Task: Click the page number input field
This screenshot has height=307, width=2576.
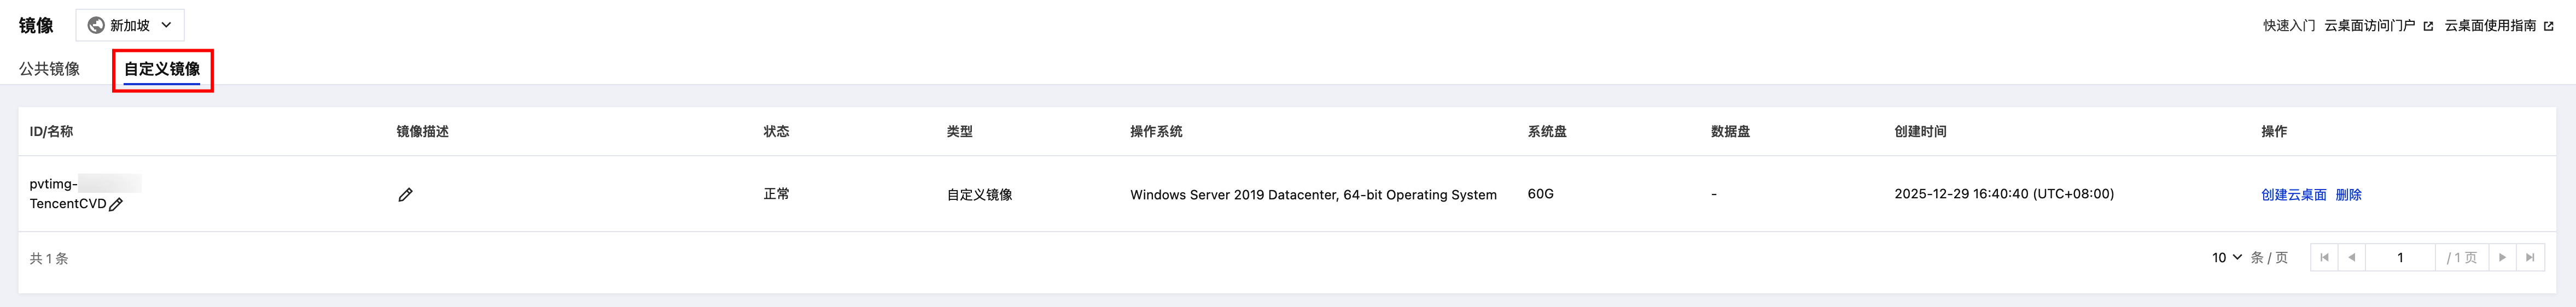Action: tap(2399, 258)
